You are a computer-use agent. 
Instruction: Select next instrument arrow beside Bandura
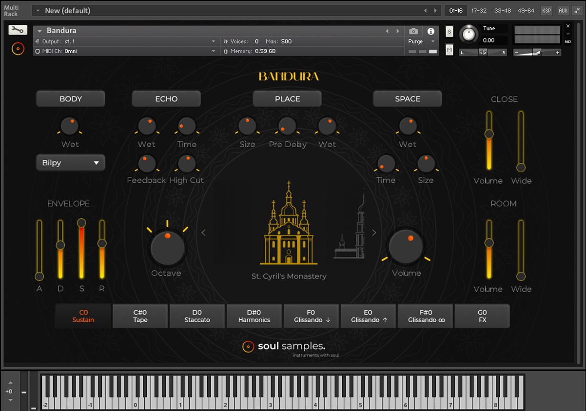398,31
